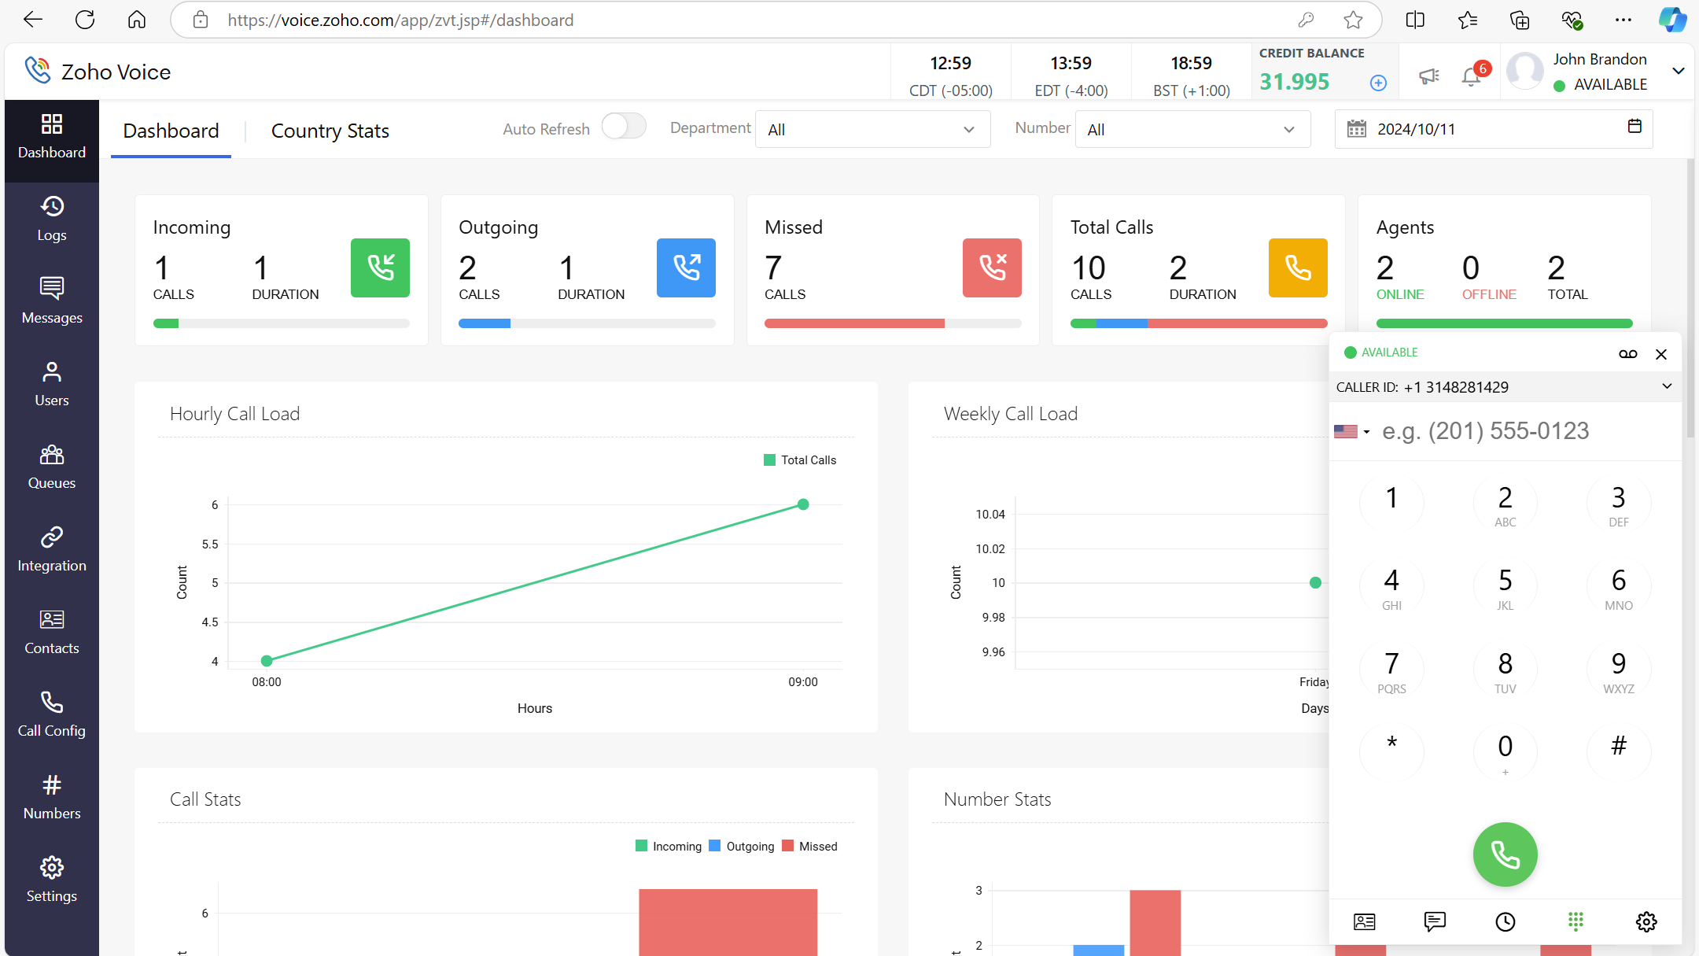Switch to the Country Stats tab
The width and height of the screenshot is (1699, 956).
(x=330, y=131)
